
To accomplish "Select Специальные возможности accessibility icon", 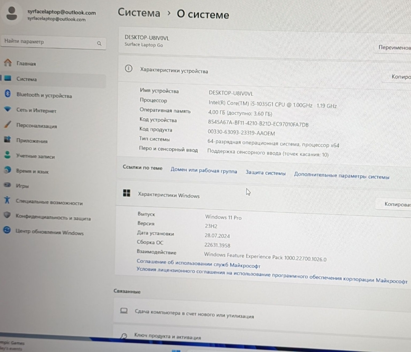I will (7, 201).
